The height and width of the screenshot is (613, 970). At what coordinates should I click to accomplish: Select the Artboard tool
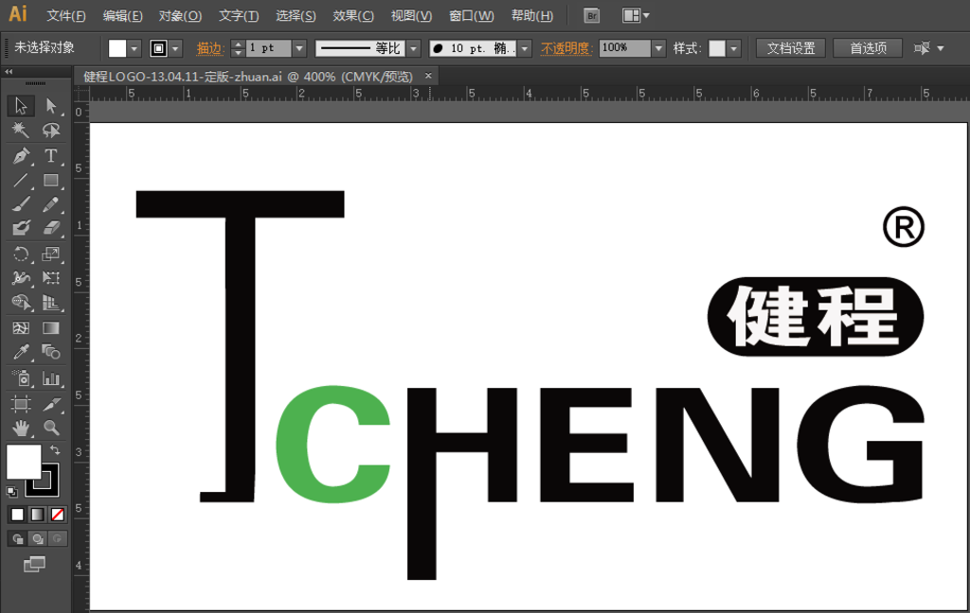pos(21,404)
